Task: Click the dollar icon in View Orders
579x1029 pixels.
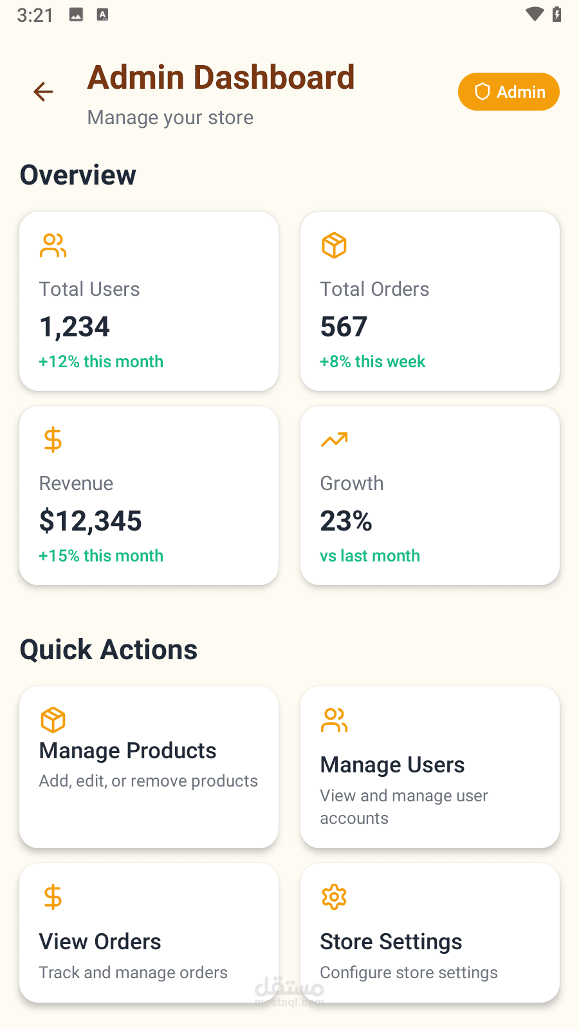Action: (53, 897)
